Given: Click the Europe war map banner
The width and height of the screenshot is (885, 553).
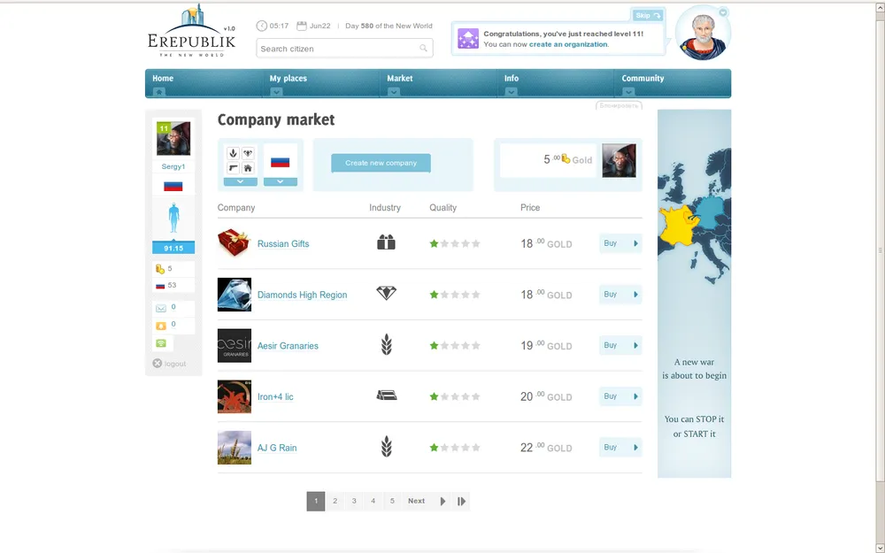Looking at the screenshot, I should (x=694, y=294).
